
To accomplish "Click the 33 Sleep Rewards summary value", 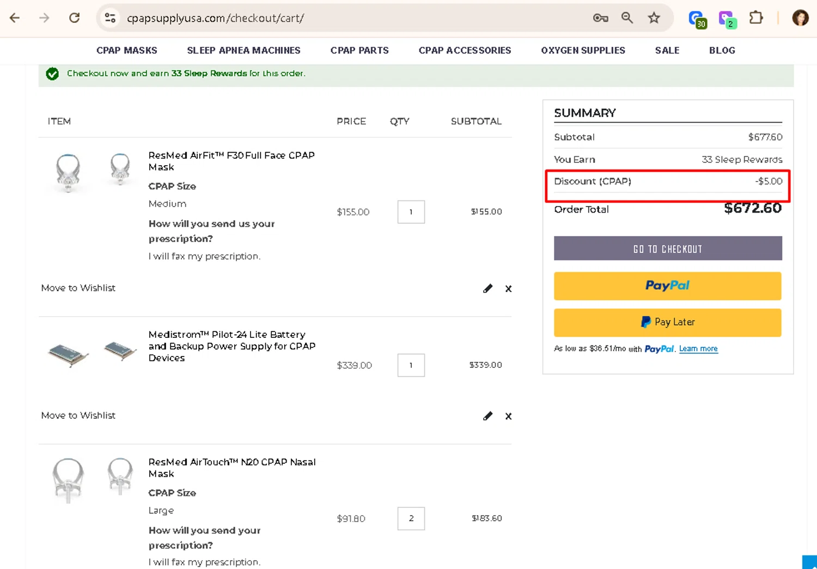I will click(x=742, y=159).
